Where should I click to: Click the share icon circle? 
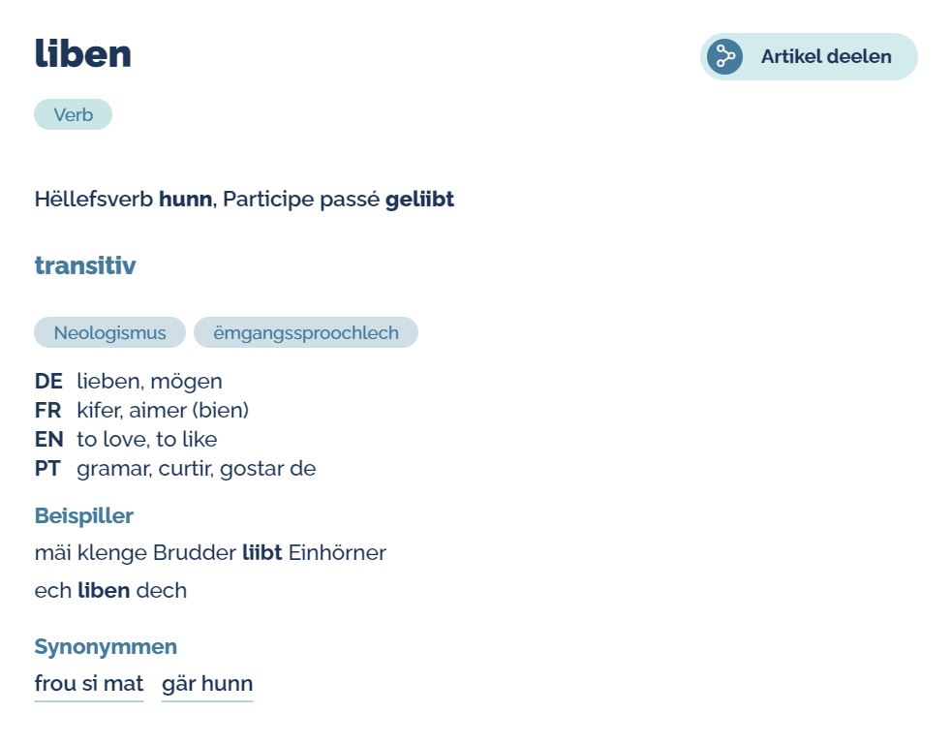[x=724, y=56]
